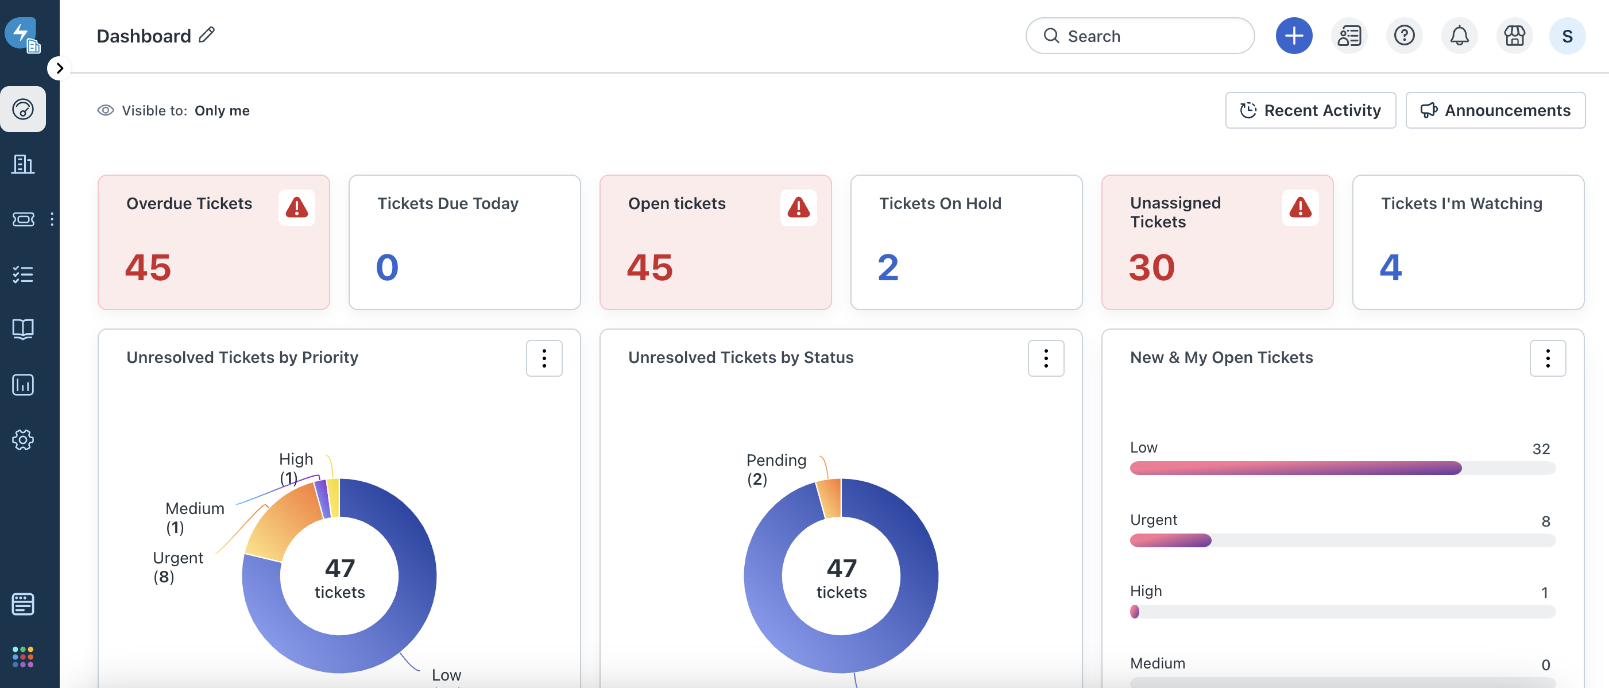Click the blue plus create button

tap(1294, 36)
